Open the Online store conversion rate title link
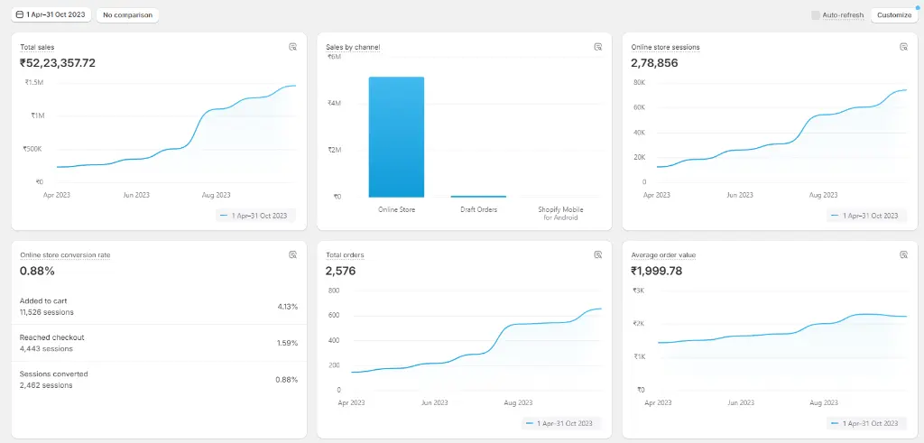924x443 pixels. [65, 255]
